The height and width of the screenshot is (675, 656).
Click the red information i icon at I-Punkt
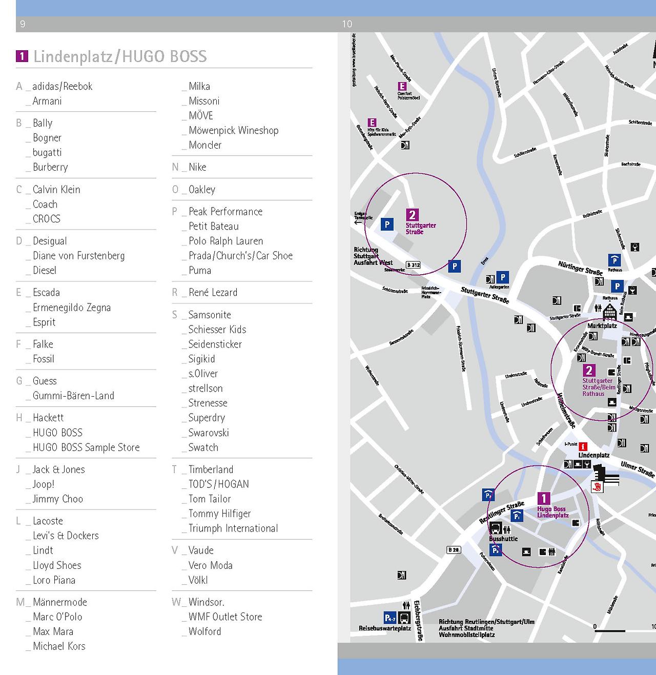click(583, 446)
